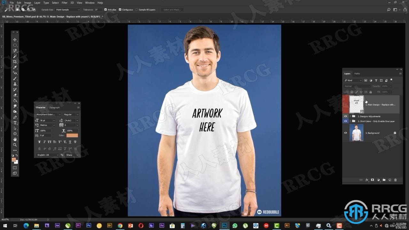
Task: Select the Path Selection tool
Action: [15, 128]
